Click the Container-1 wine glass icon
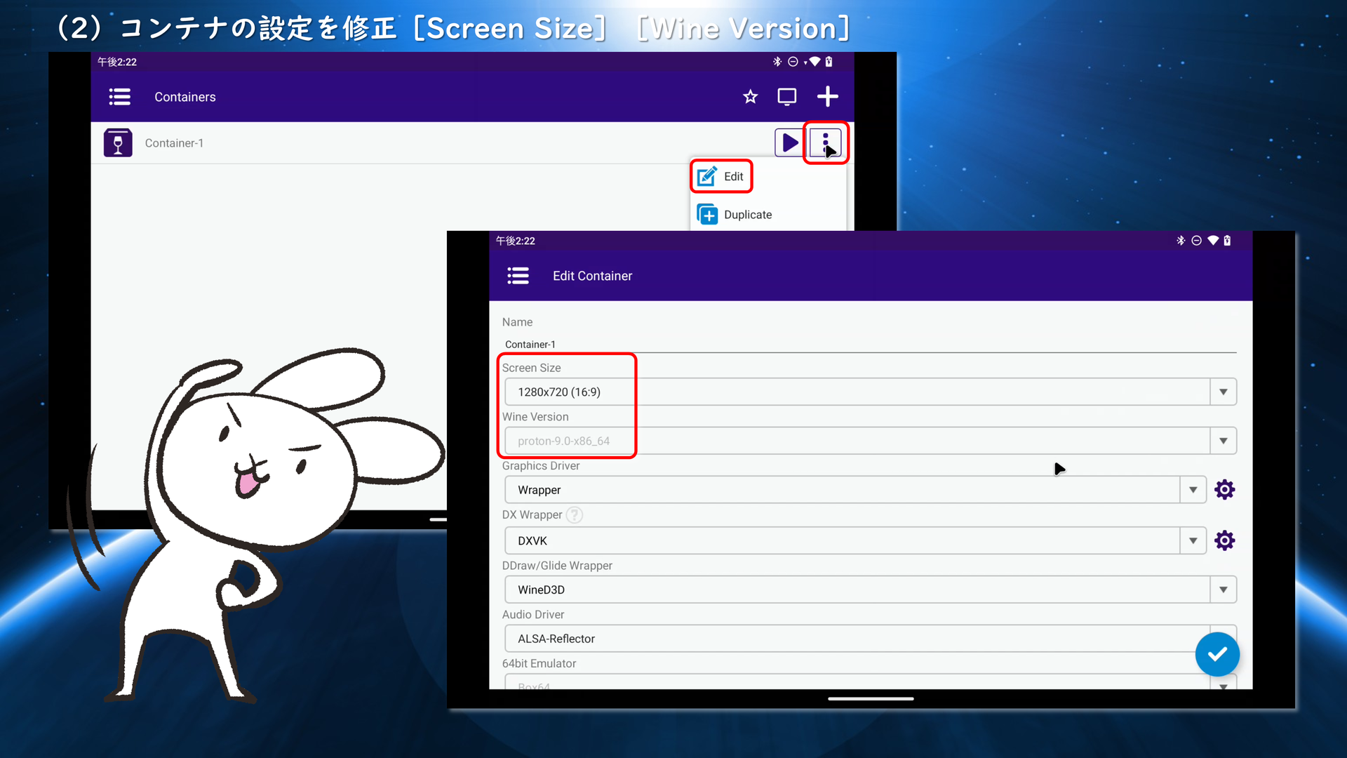This screenshot has height=758, width=1347. [x=118, y=142]
